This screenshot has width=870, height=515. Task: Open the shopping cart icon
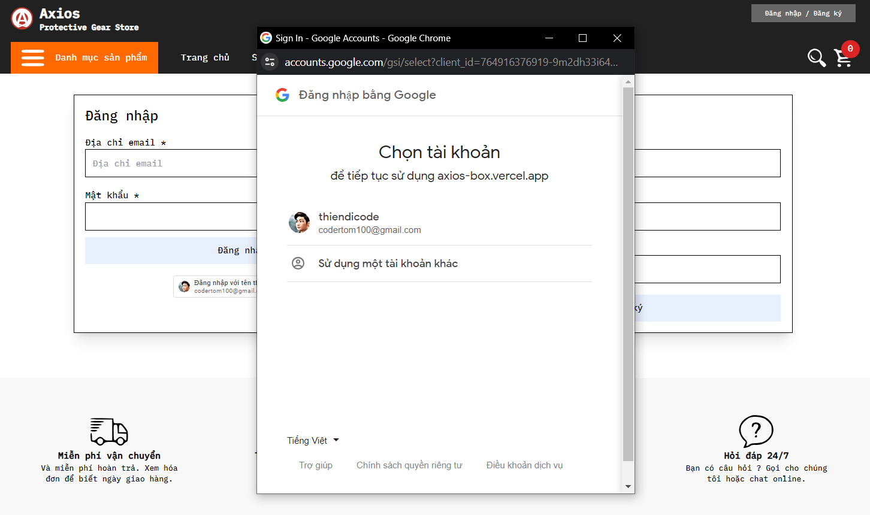tap(843, 58)
